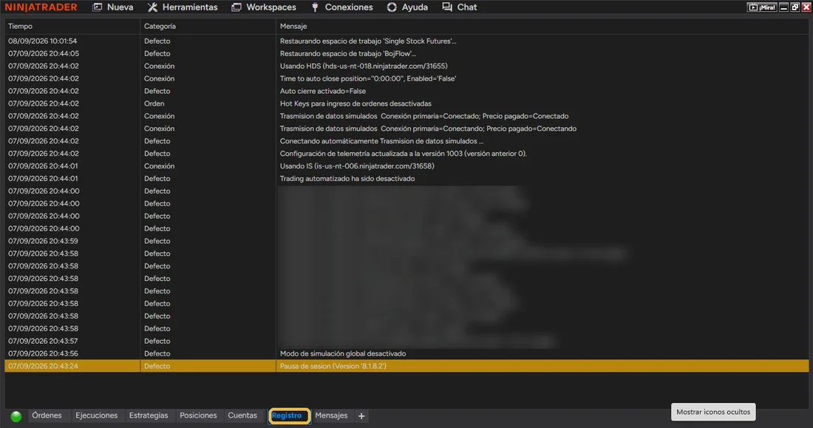
Task: Click the 07/09/2026 20:43:24 timestamp cell
Action: coord(72,366)
